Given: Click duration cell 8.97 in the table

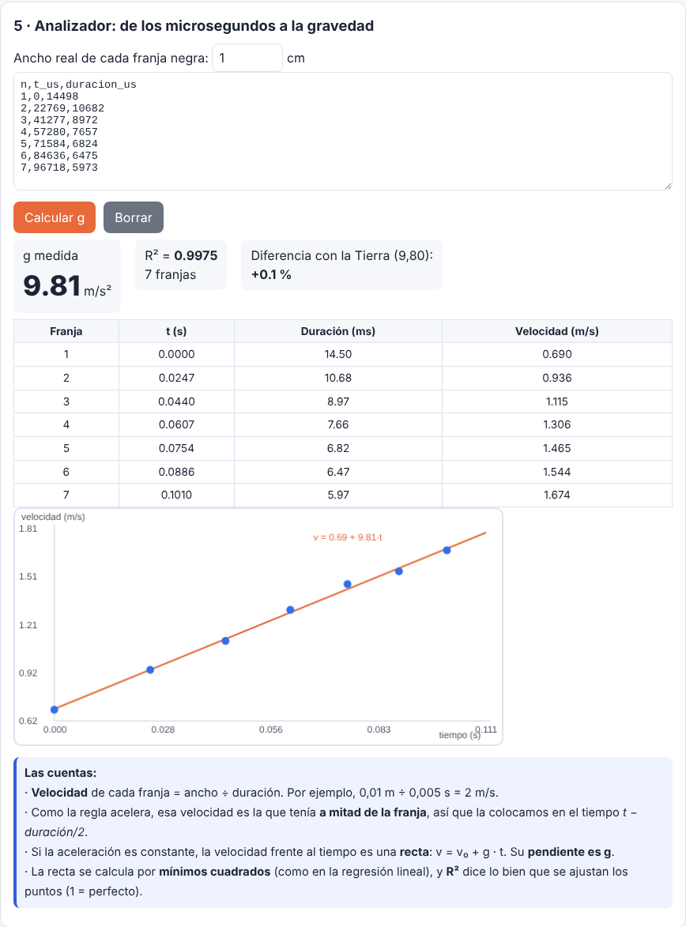Looking at the screenshot, I should (338, 401).
